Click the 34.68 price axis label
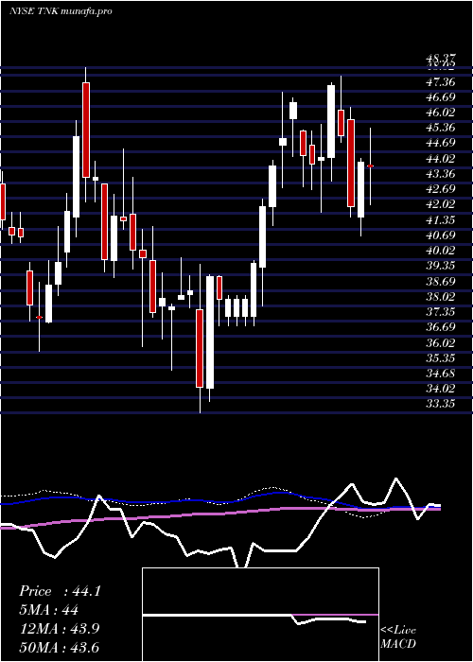 [441, 373]
